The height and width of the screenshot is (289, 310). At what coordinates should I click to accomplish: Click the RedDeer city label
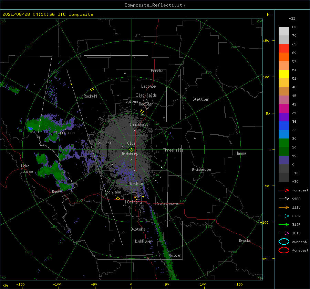[x=146, y=104]
